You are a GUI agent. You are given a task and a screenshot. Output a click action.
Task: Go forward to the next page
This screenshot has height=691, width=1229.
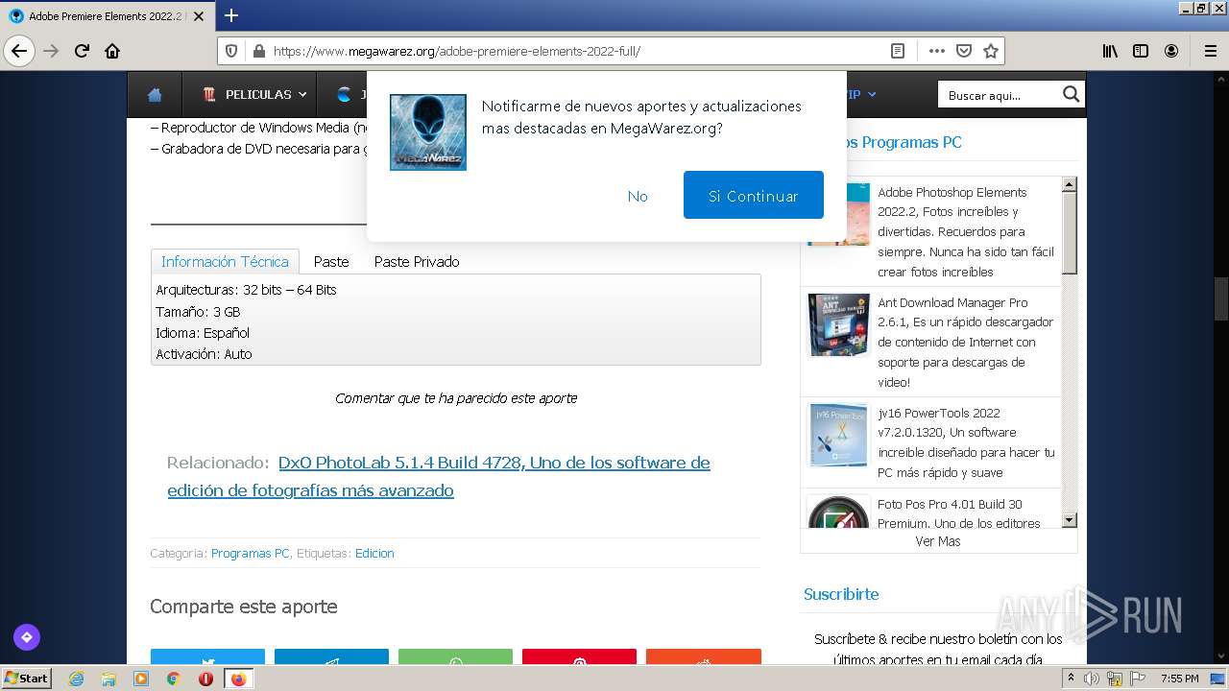pos(51,51)
